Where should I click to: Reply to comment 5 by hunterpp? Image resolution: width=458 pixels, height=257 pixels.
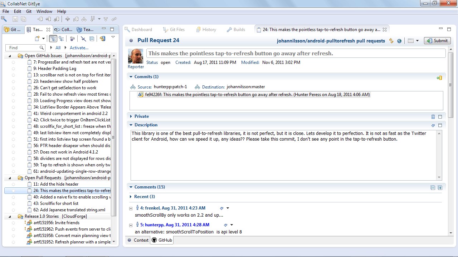[x=225, y=225]
